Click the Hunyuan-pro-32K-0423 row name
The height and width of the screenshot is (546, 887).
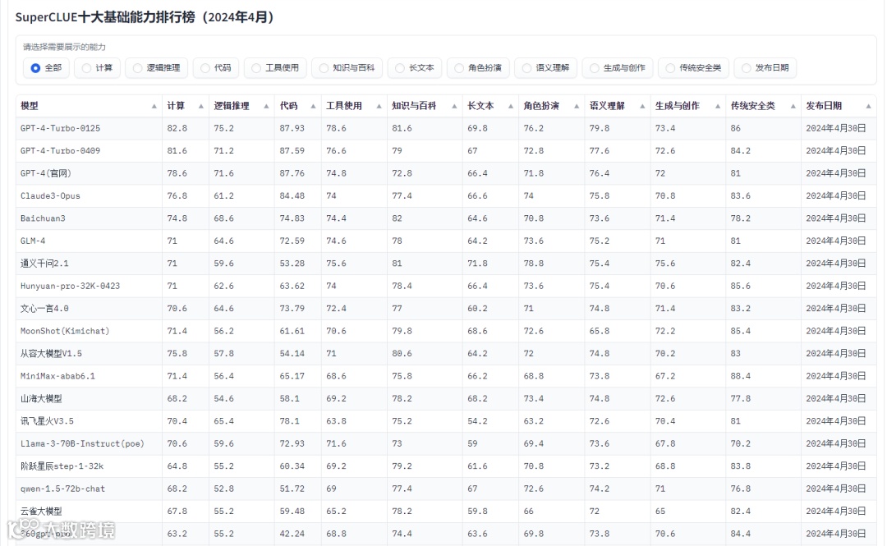(x=70, y=287)
